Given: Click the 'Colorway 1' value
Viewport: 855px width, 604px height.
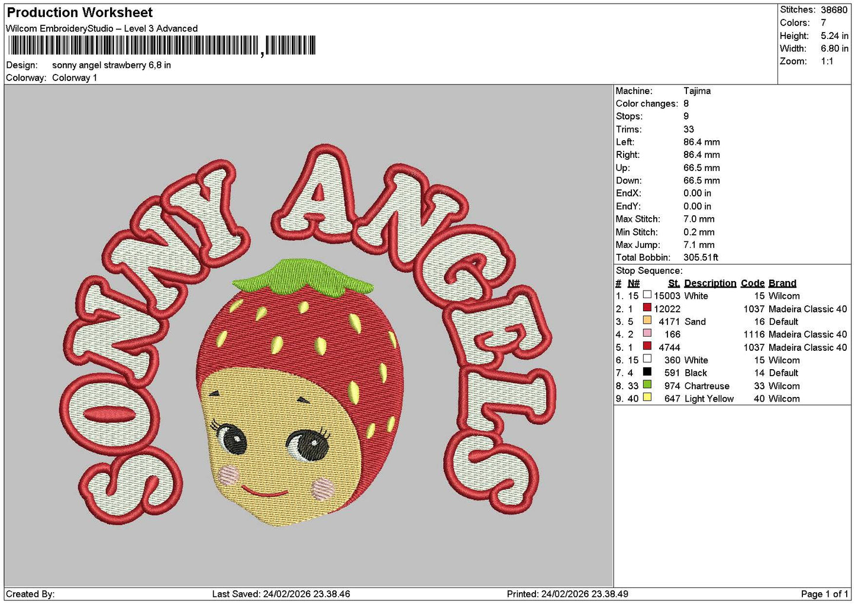Looking at the screenshot, I should click(75, 77).
